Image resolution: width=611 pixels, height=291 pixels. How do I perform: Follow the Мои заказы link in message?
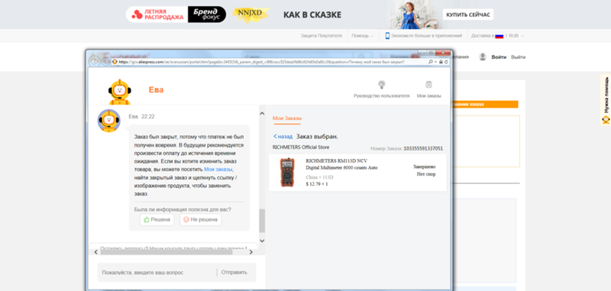218,170
